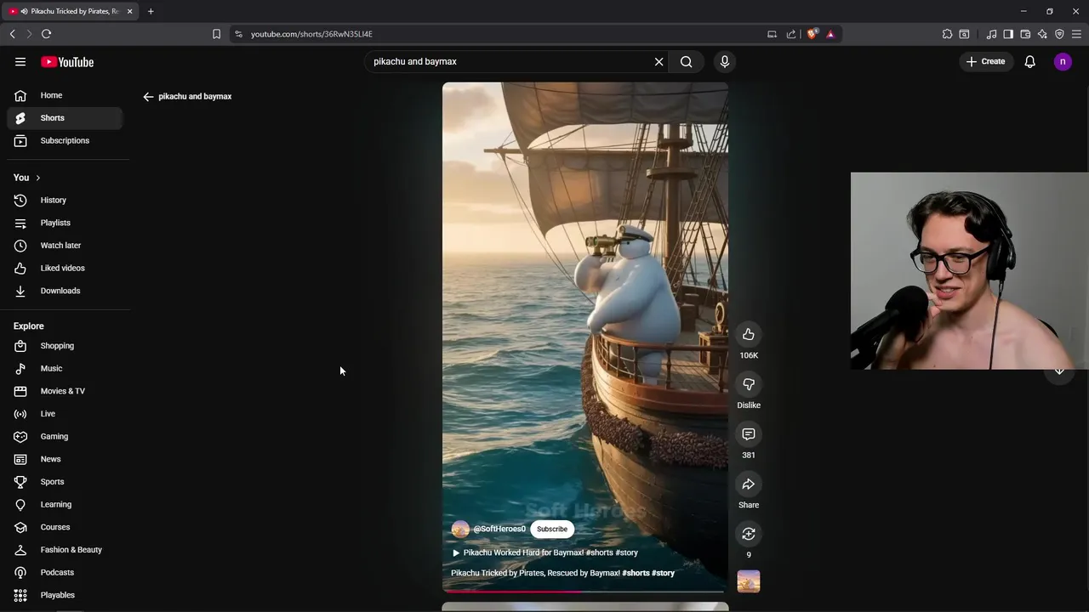Screen dimensions: 1089x612
Task: Expand the You section chevron
Action: [x=37, y=178]
